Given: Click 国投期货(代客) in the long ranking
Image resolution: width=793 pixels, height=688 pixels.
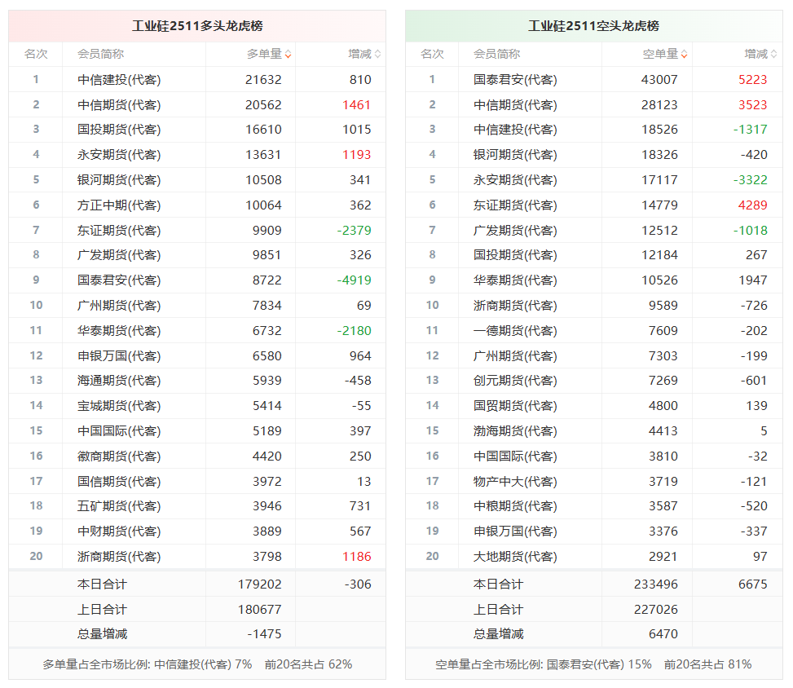Looking at the screenshot, I should (x=119, y=130).
